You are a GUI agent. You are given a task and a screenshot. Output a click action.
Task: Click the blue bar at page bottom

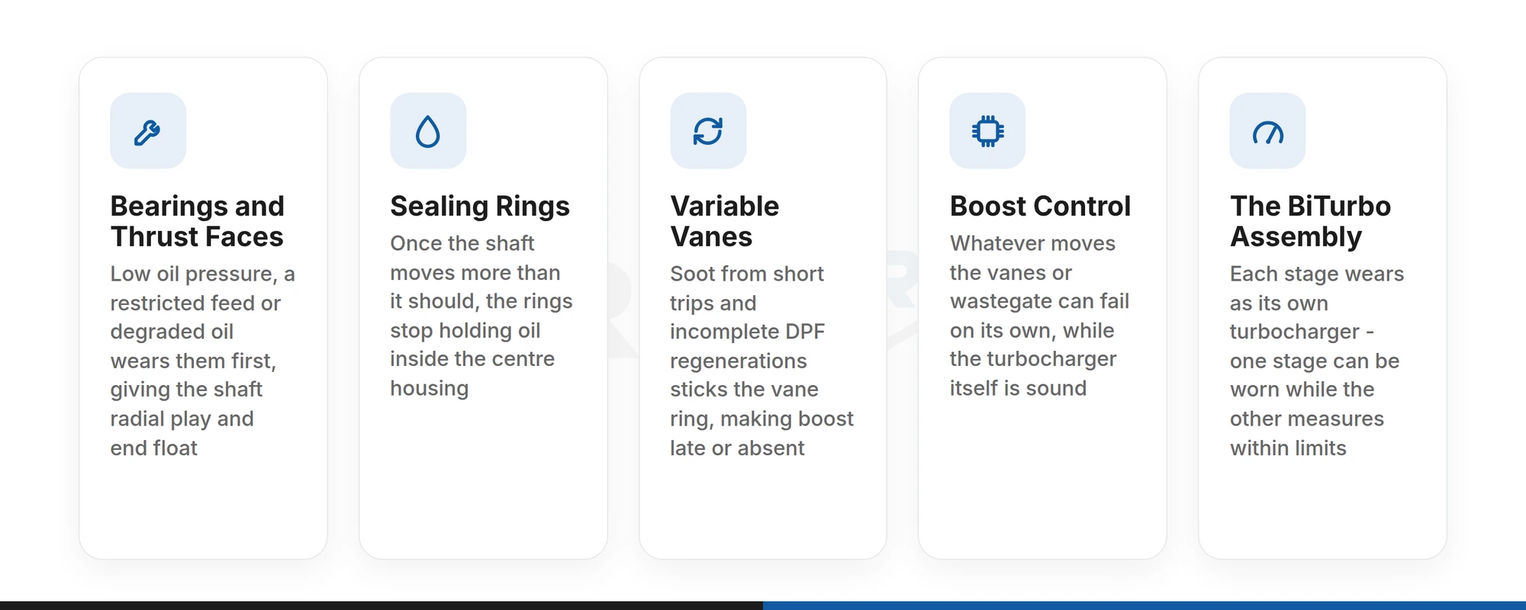pos(1144,605)
